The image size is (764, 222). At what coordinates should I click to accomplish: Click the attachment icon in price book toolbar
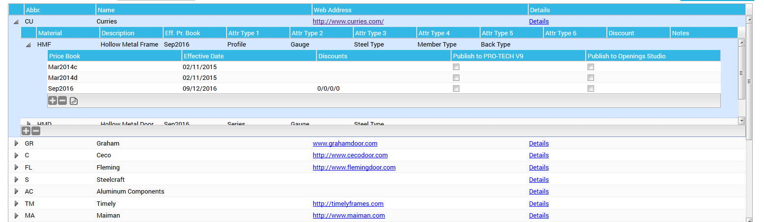(x=74, y=101)
